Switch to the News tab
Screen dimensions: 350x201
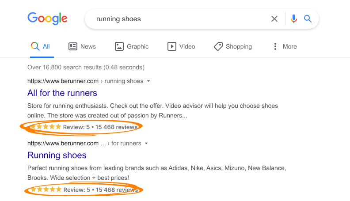click(x=88, y=46)
